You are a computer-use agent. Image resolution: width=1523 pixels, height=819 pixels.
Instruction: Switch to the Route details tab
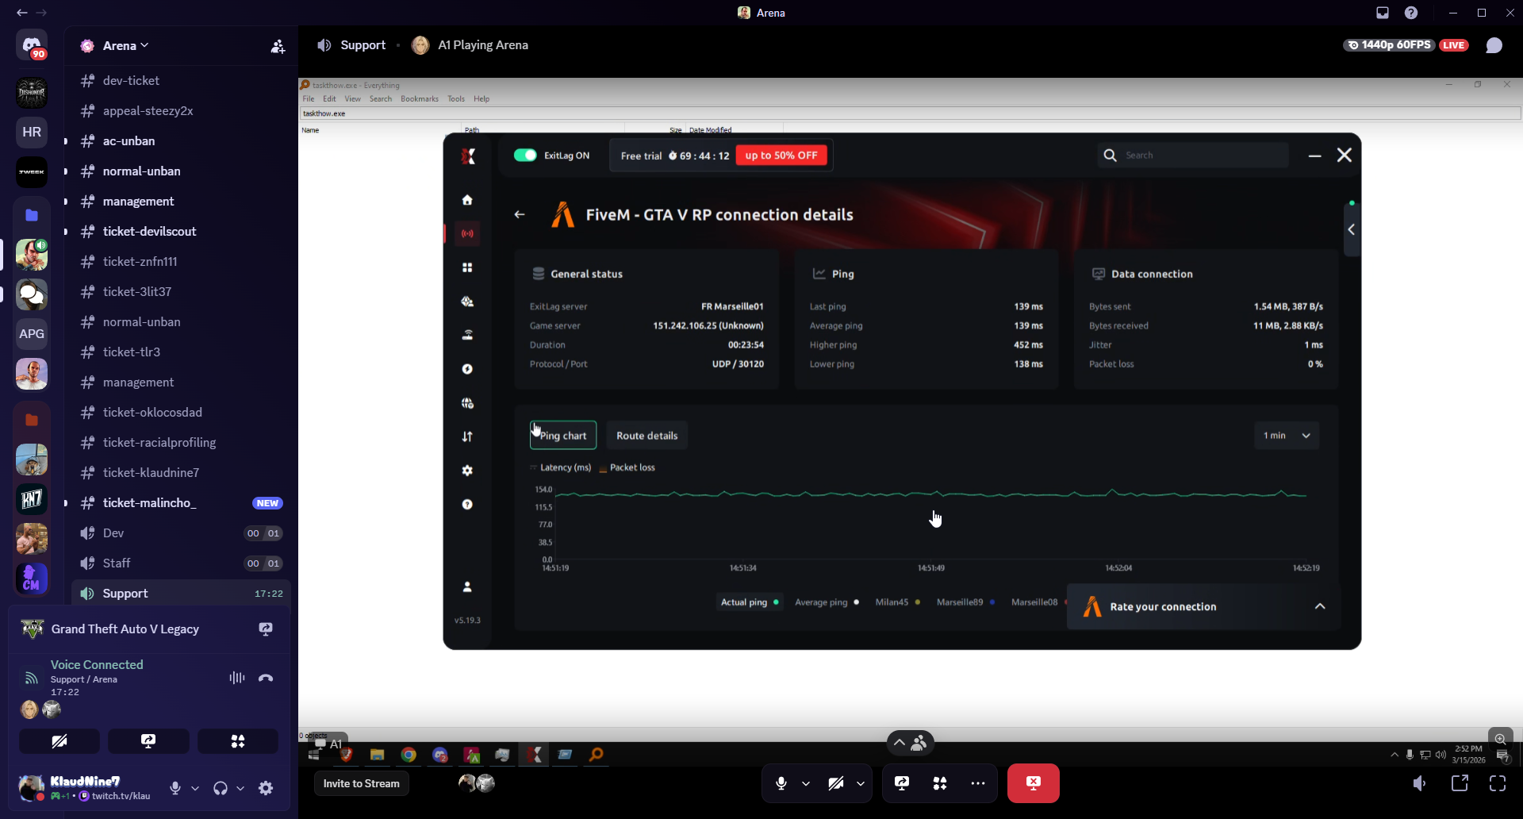(647, 436)
